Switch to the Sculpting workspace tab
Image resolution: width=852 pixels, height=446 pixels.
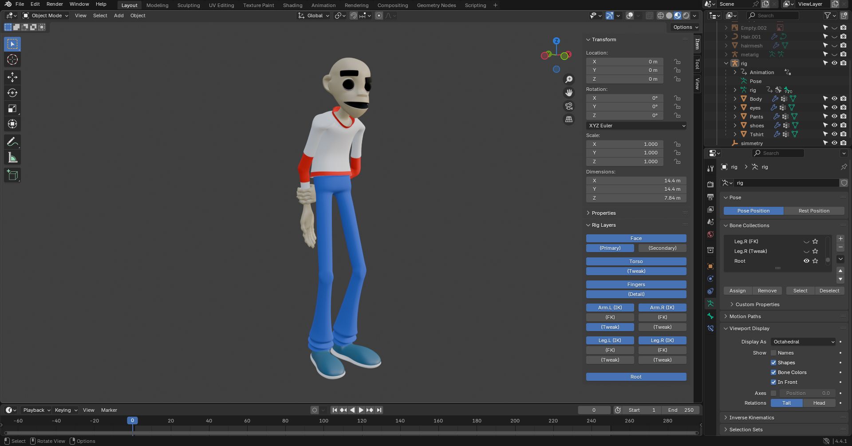click(189, 5)
